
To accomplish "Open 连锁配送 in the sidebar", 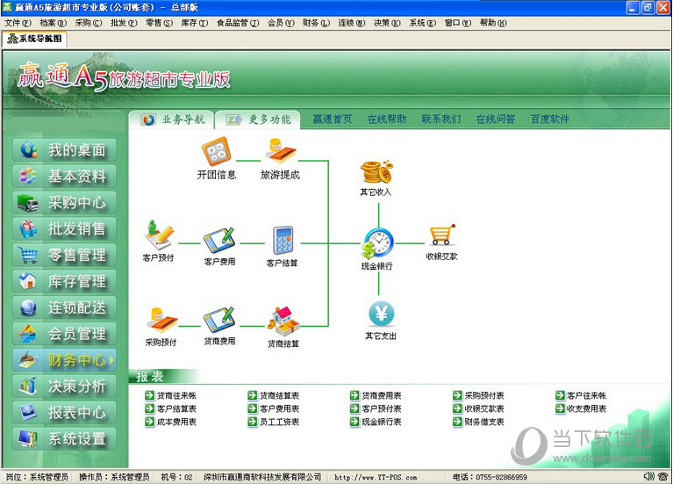I will 64,307.
